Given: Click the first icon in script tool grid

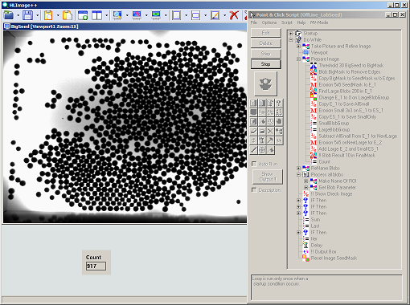Looking at the screenshot, I should click(x=254, y=103).
